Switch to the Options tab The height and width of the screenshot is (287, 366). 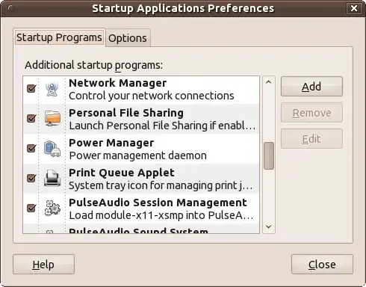pos(128,38)
